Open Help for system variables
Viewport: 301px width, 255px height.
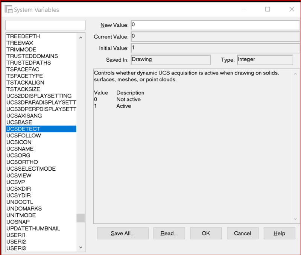[279, 233]
